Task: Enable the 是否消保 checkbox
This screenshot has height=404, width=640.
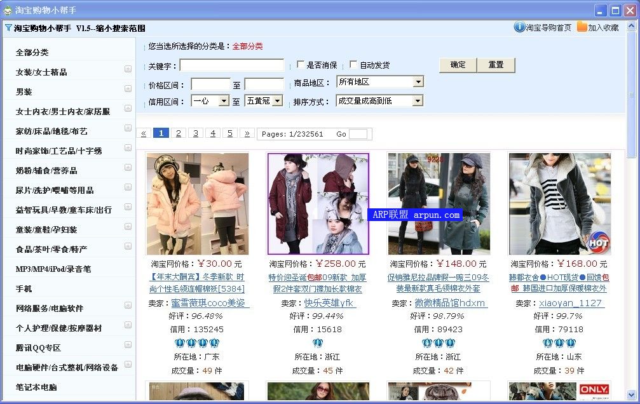Action: point(301,65)
